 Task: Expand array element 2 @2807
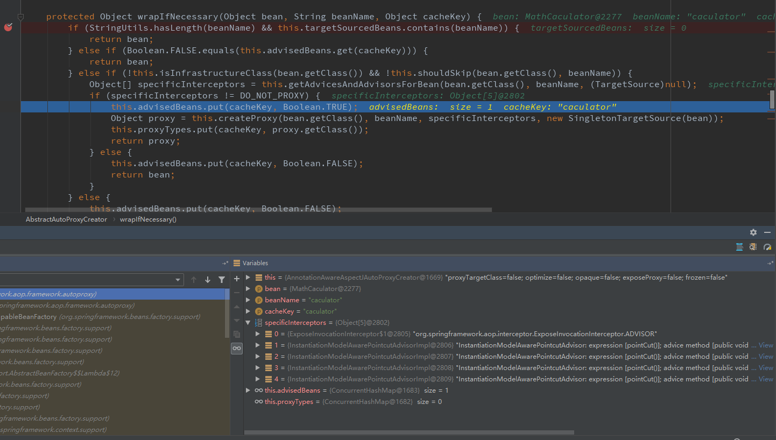pyautogui.click(x=258, y=357)
